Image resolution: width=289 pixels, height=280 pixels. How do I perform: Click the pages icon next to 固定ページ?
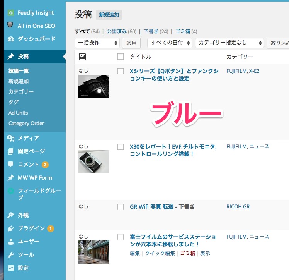point(11,151)
